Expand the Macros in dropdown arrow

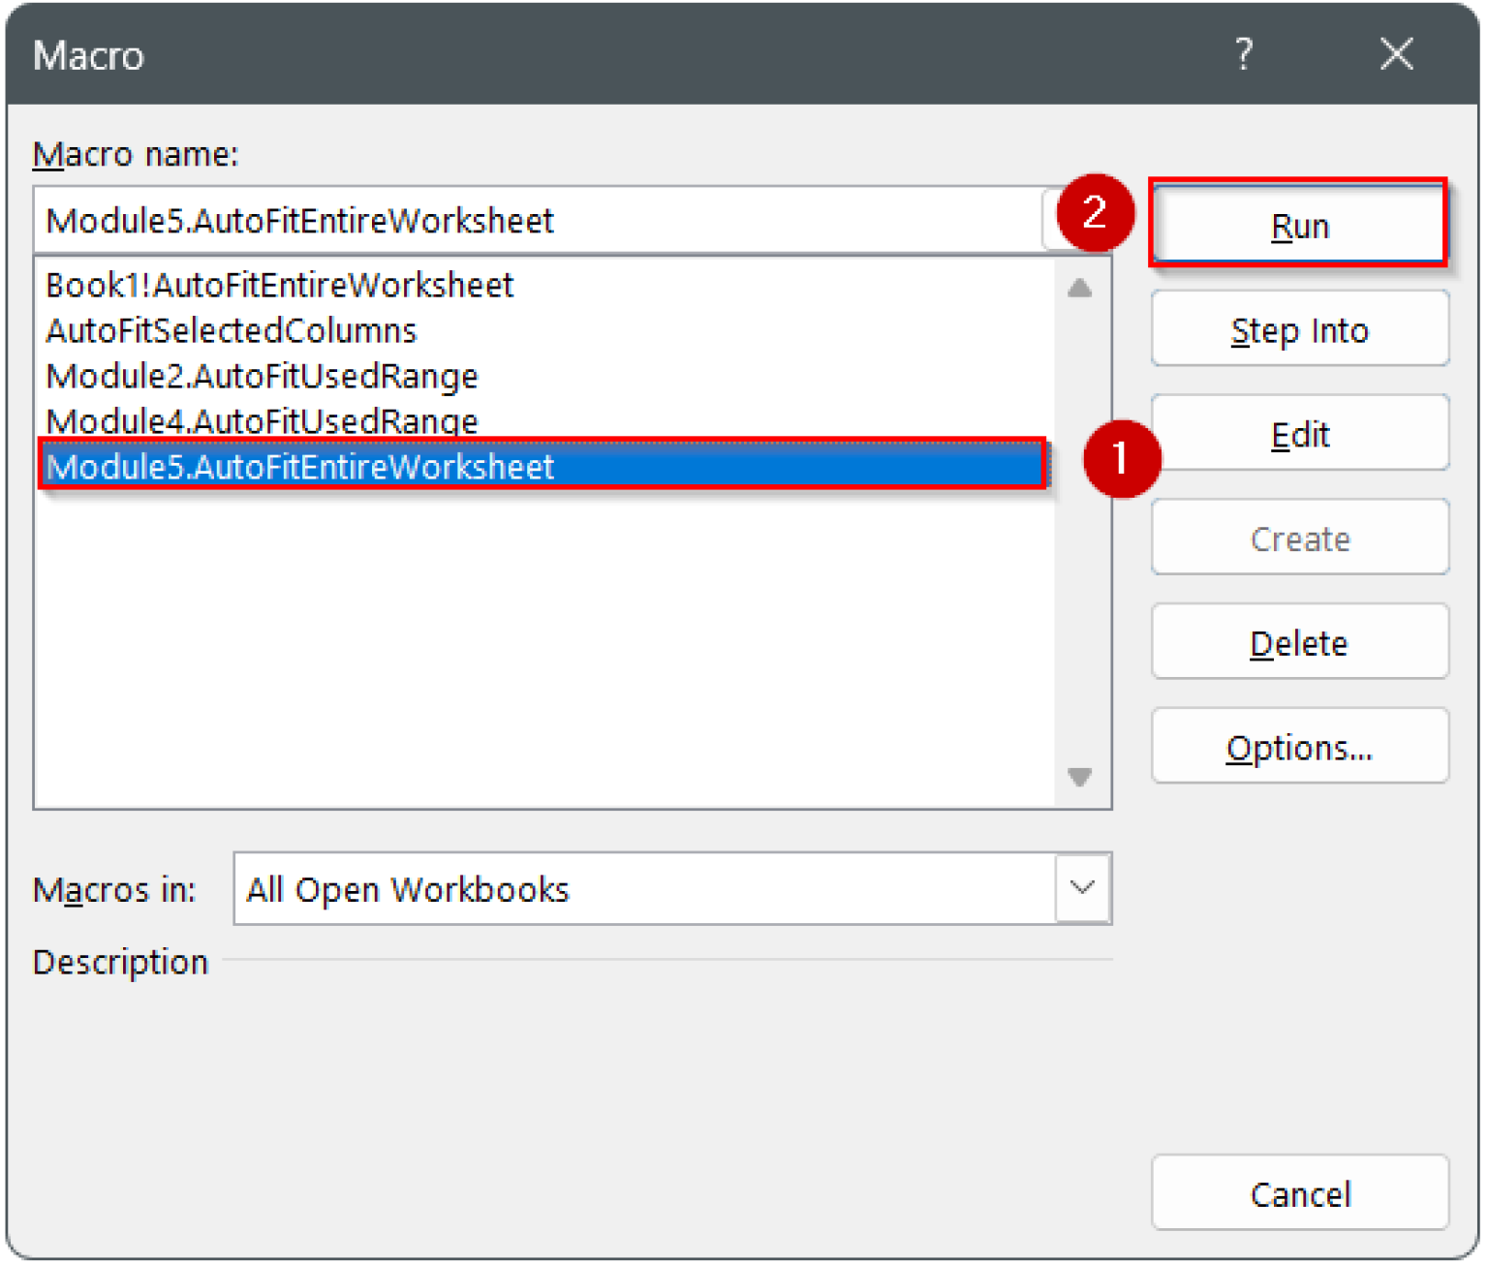pyautogui.click(x=1082, y=888)
